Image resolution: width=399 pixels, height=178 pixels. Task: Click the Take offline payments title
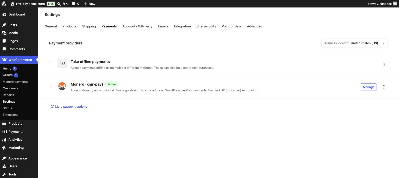coord(90,62)
